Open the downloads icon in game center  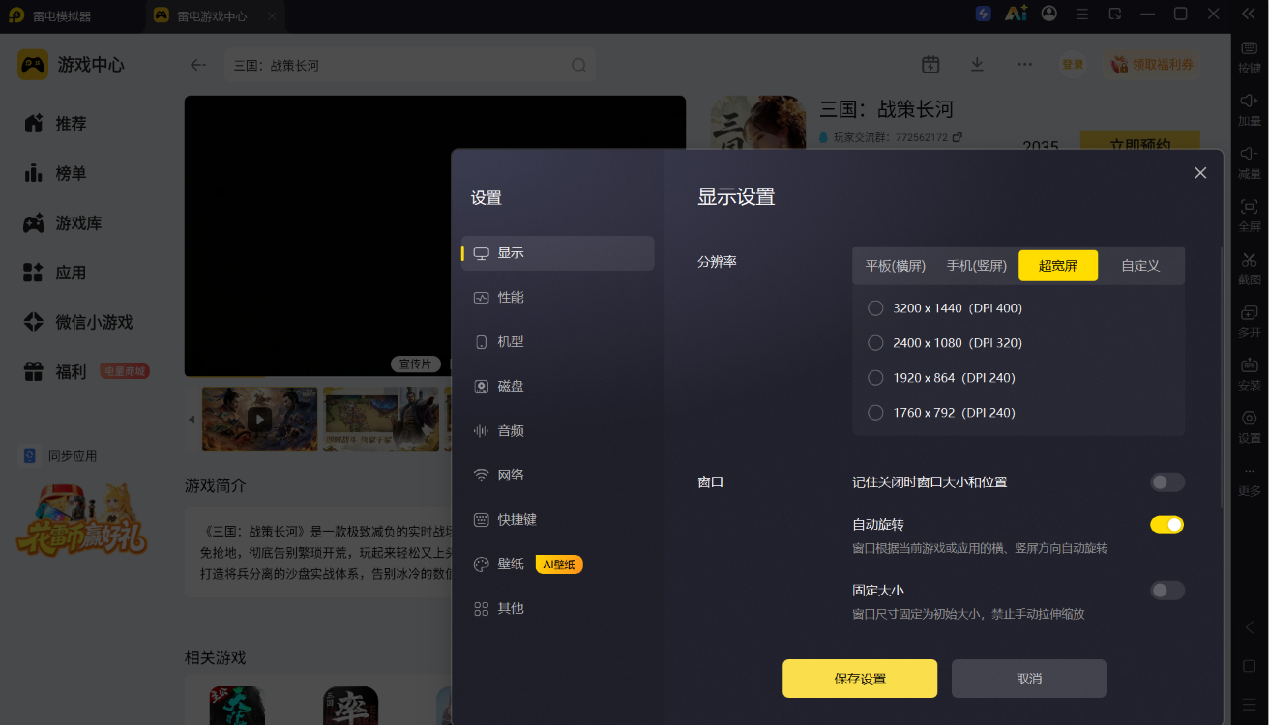pos(977,64)
